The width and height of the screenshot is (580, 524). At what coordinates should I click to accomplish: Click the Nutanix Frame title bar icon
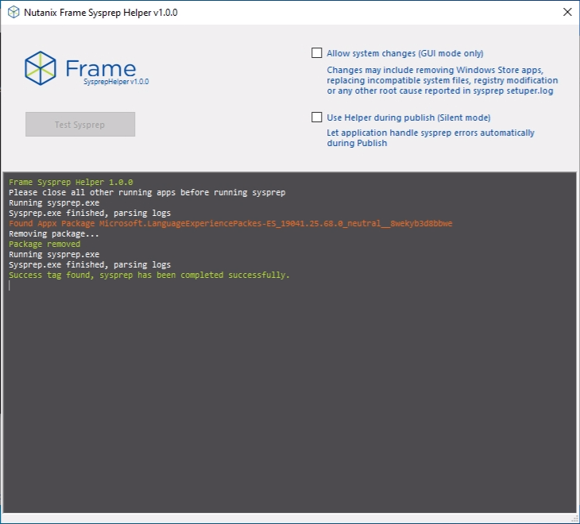point(14,12)
